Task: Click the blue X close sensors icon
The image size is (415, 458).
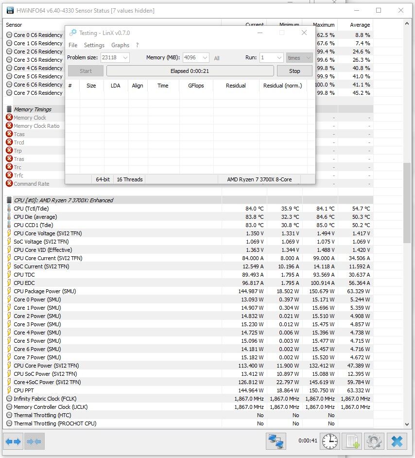Action: [397, 441]
